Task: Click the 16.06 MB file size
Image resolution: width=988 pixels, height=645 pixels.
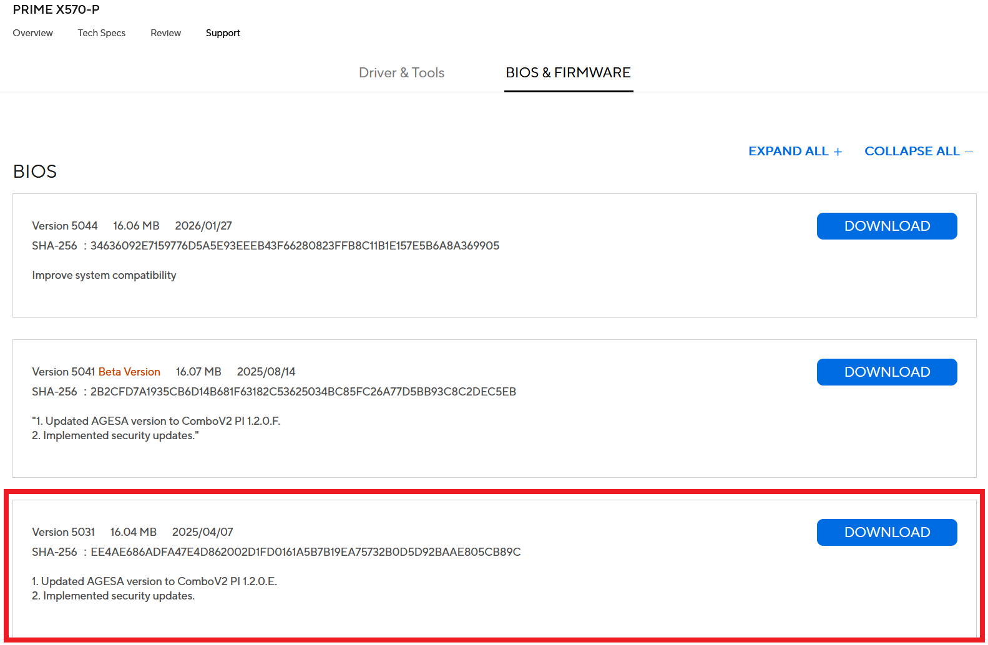Action: 136,226
